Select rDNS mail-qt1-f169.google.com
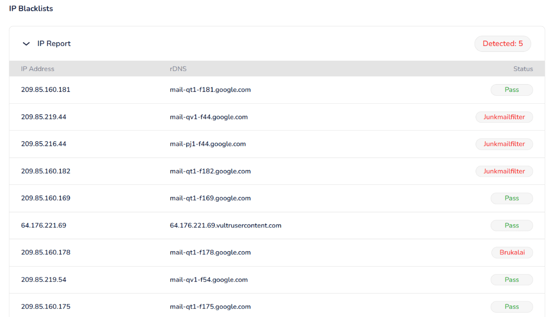 tap(210, 198)
